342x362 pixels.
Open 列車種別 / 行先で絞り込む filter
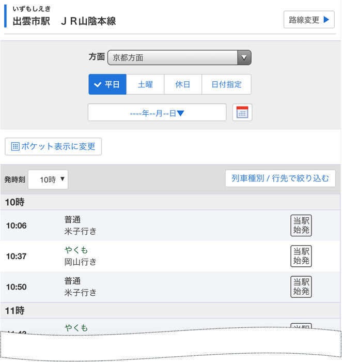point(280,178)
